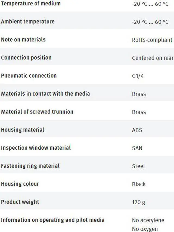
Task: Click the 'Housing colour' label
Action: click(x=20, y=184)
